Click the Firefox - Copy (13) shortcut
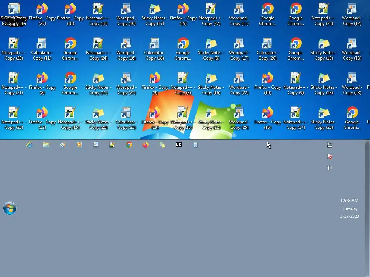 155,118
